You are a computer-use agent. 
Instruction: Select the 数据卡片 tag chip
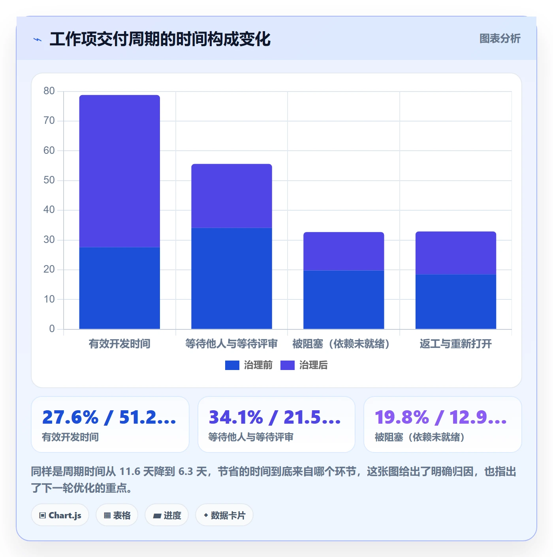pos(224,515)
